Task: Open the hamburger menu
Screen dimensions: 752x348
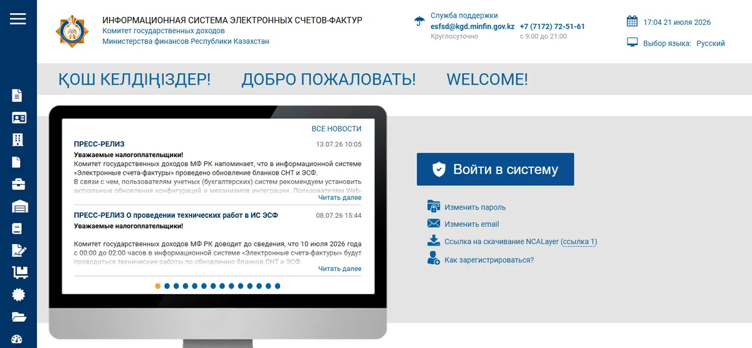Action: click(18, 18)
